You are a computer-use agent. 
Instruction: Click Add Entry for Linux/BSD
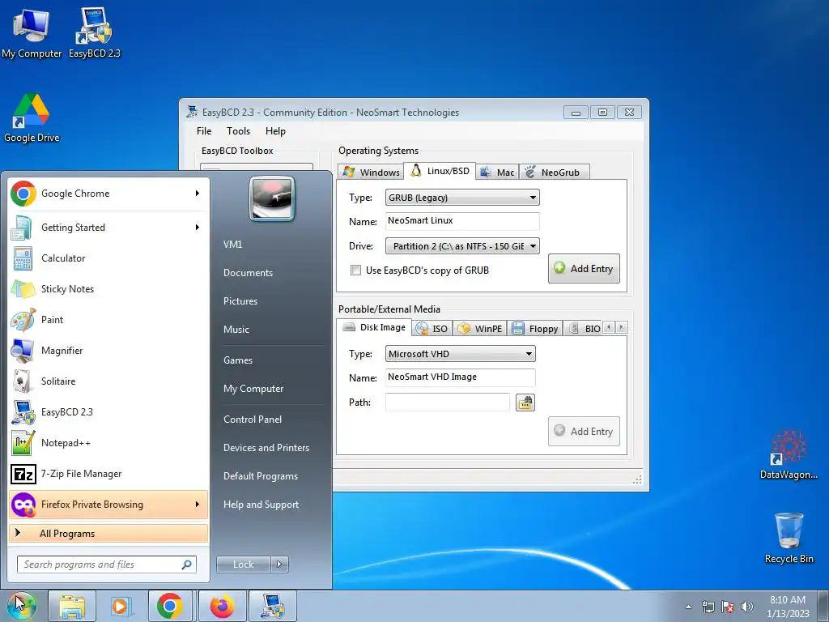(x=584, y=269)
